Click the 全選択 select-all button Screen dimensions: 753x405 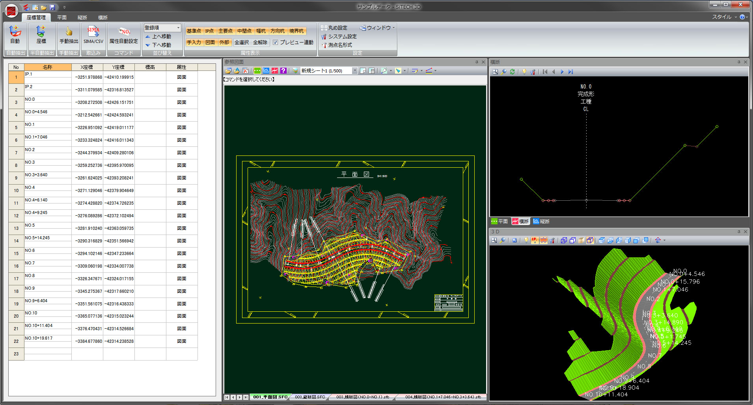pos(242,42)
